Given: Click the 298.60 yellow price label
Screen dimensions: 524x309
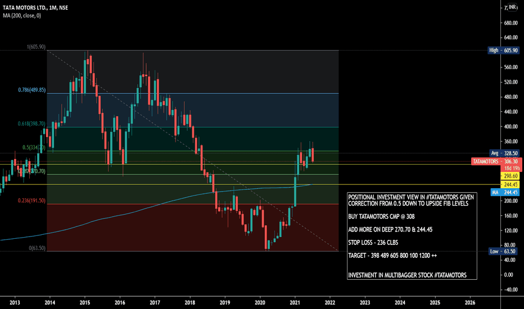Looking at the screenshot, I should (x=510, y=176).
